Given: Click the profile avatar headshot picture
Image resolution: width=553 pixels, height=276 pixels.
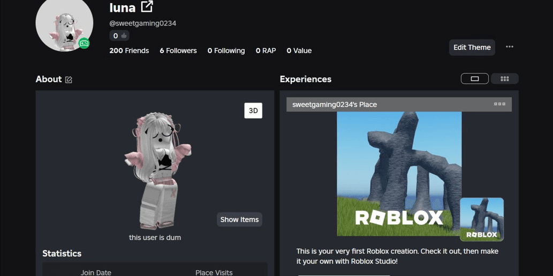Looking at the screenshot, I should point(65,23).
